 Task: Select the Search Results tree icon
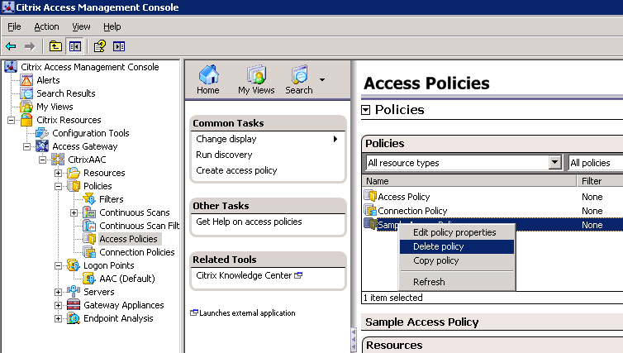tap(26, 93)
